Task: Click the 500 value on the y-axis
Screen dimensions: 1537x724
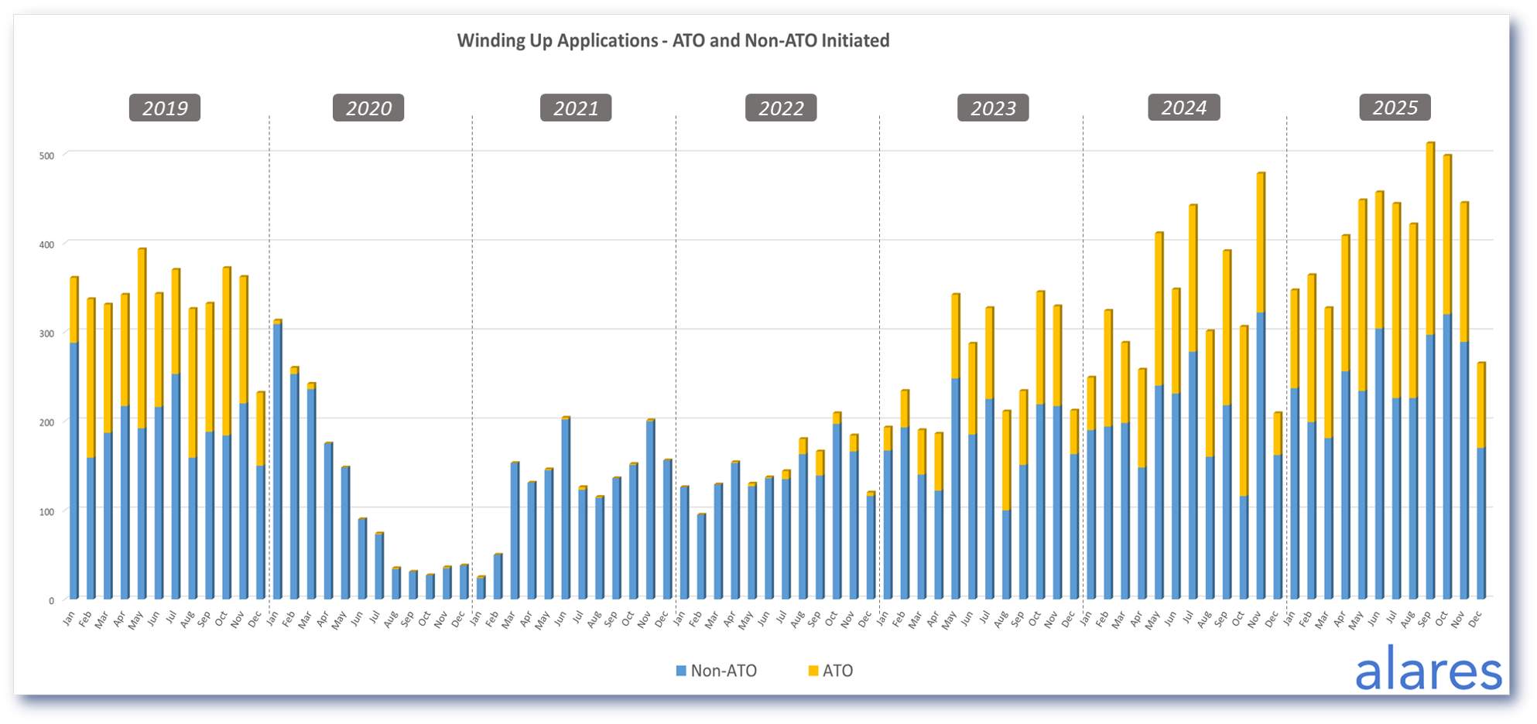Action: [x=46, y=155]
